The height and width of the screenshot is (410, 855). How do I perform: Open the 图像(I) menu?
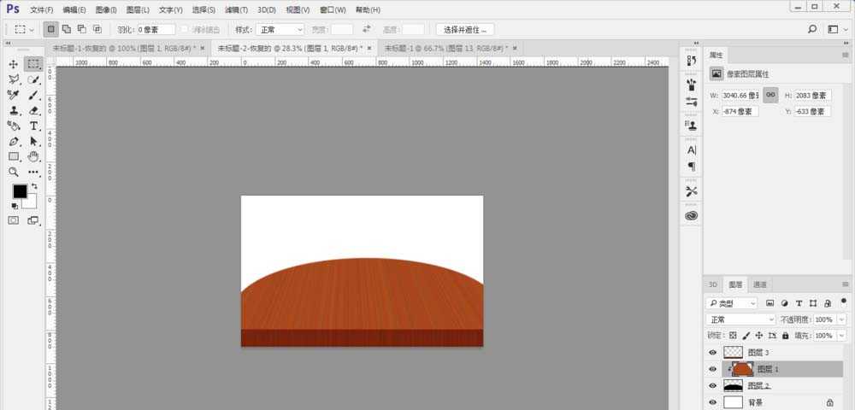pos(106,9)
